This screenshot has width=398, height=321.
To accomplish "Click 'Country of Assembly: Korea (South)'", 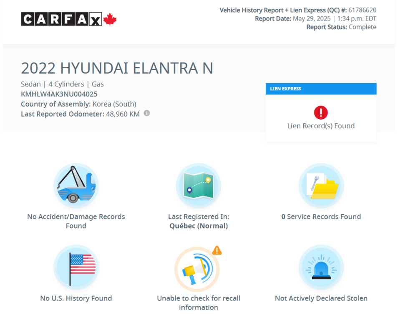I will tap(79, 104).
